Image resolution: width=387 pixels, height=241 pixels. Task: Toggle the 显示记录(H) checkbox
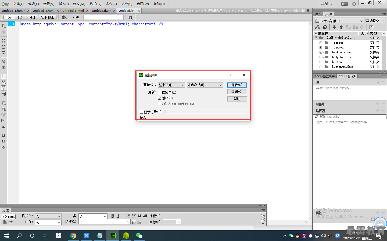coord(142,112)
